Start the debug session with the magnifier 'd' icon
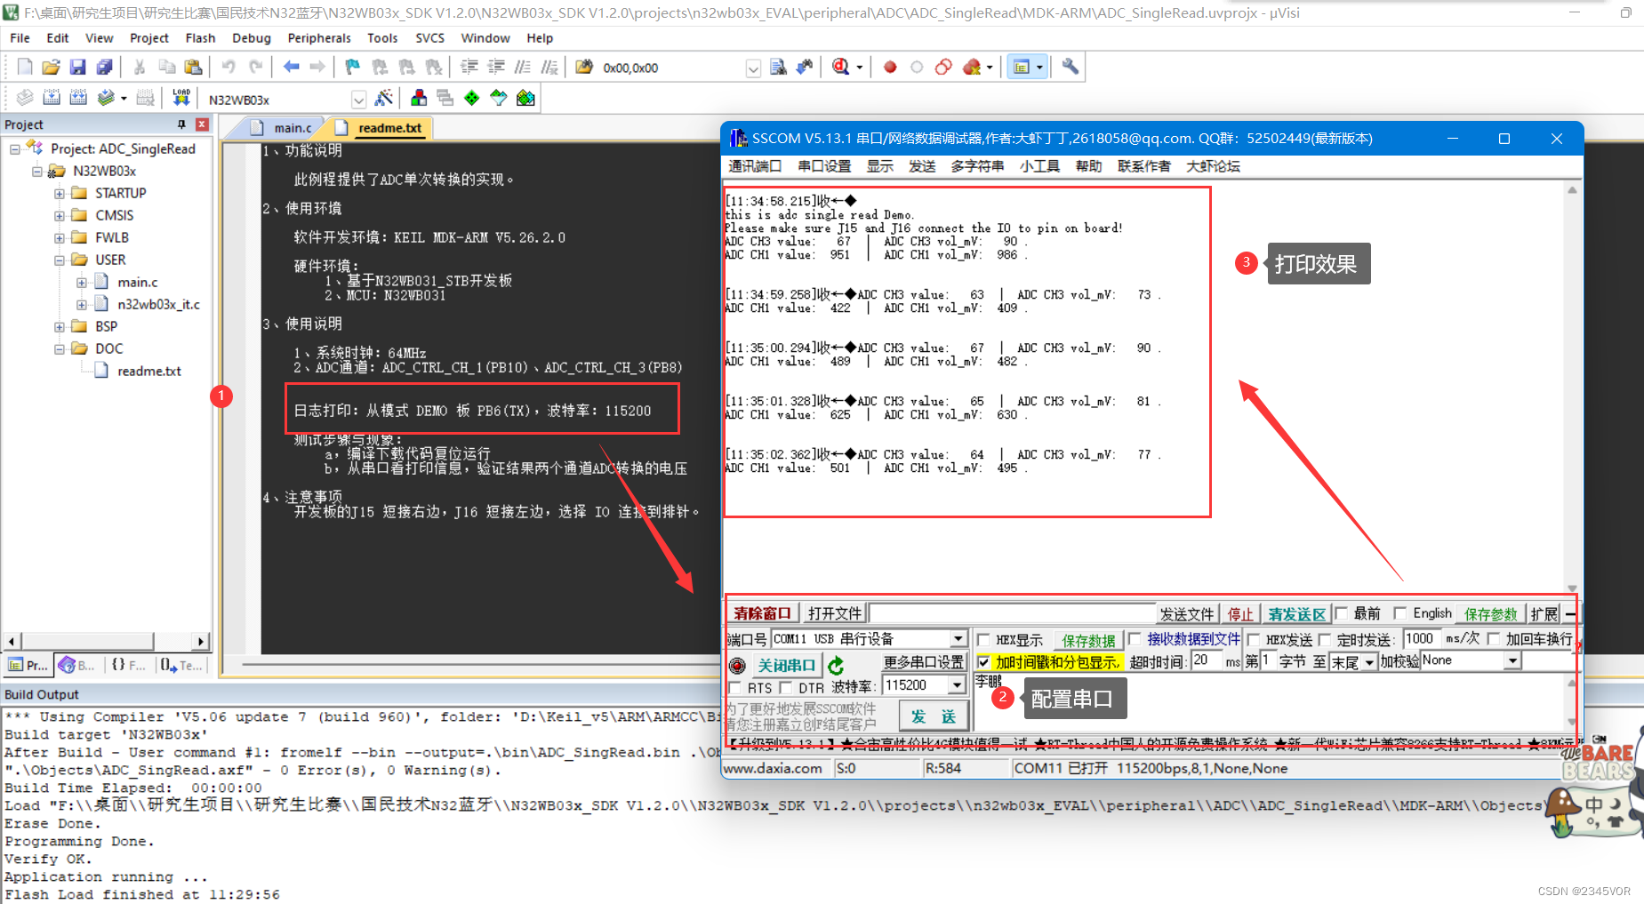The height and width of the screenshot is (904, 1644). coord(841,67)
